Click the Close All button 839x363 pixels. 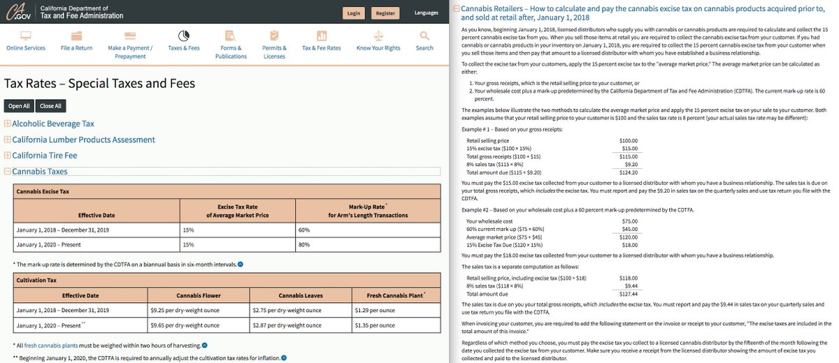(x=50, y=106)
